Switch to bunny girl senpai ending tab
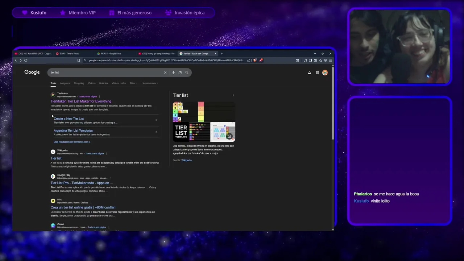This screenshot has width=464, height=261. (157, 54)
